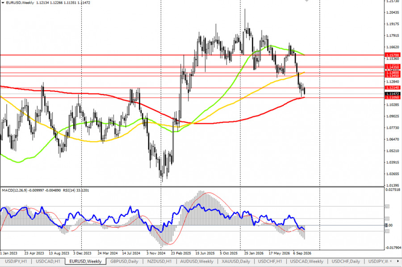The width and height of the screenshot is (402, 267).
Task: Switch to the USDJPY,H1 chart tab
Action: (16, 261)
